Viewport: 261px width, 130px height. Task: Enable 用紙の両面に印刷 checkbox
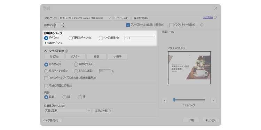(46, 86)
